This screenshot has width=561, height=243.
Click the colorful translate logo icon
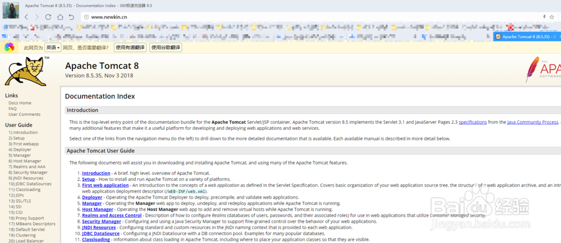[x=10, y=47]
